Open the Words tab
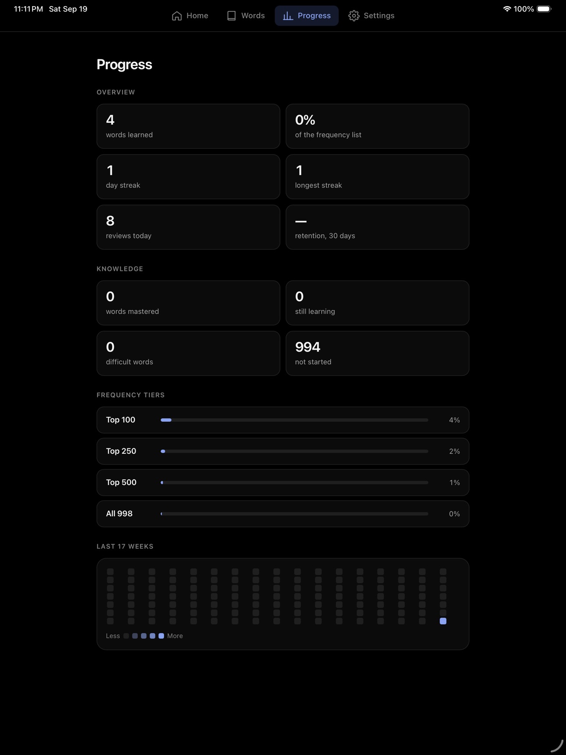This screenshot has width=566, height=755. (x=246, y=16)
